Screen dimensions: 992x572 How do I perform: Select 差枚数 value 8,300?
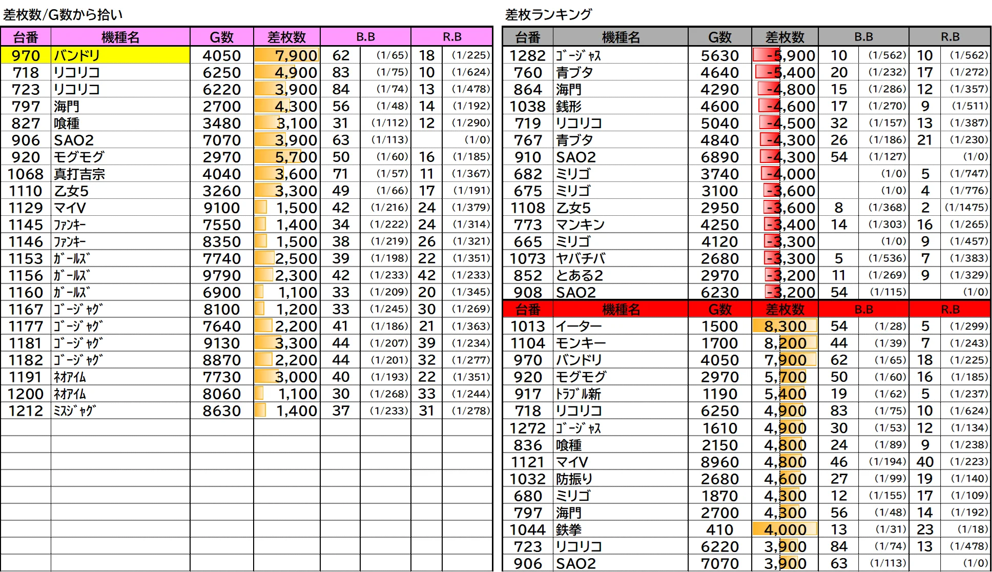(x=785, y=326)
